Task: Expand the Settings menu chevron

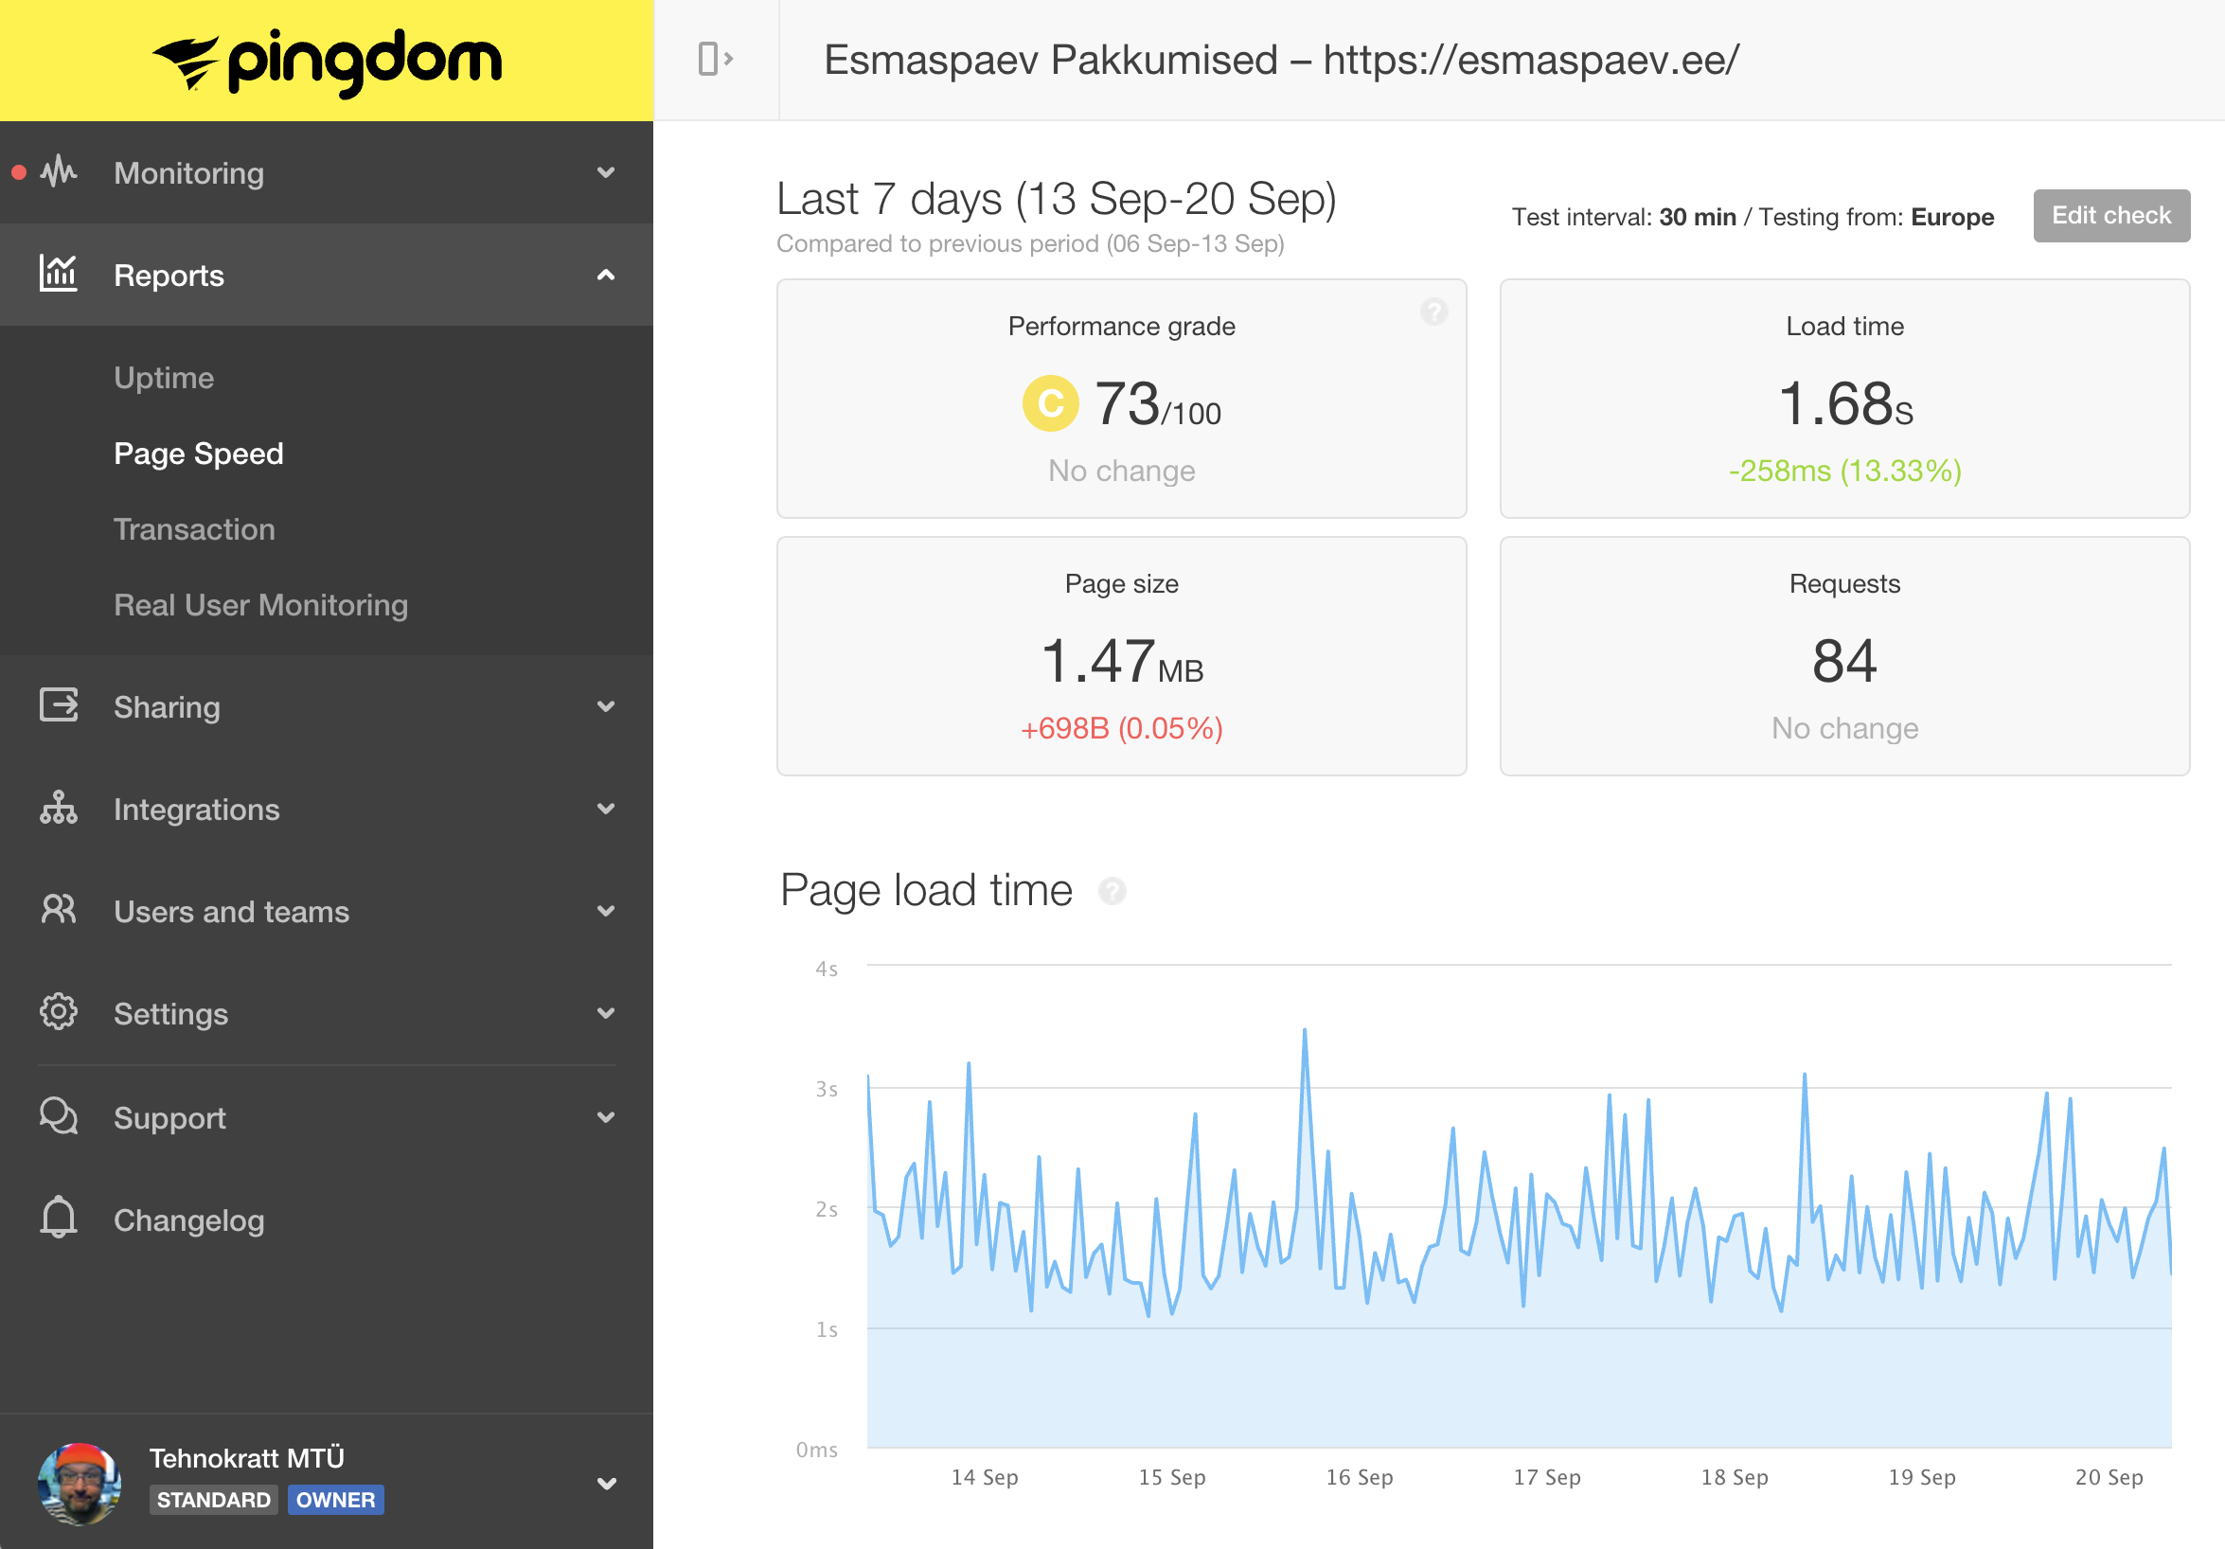Action: coord(606,1013)
